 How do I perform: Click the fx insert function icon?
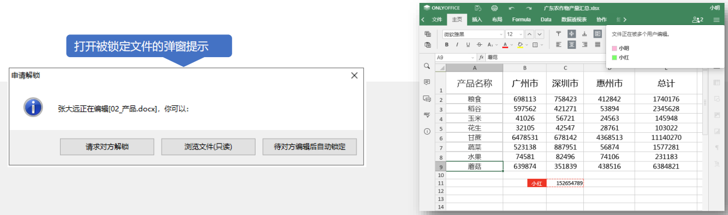point(481,58)
